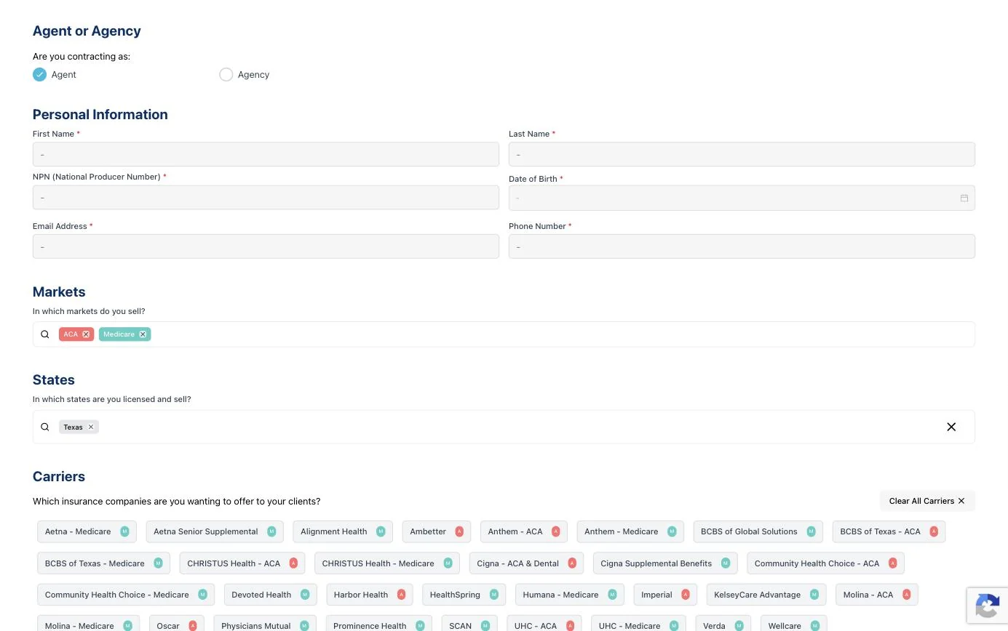Remove the ACA market tag
Image resolution: width=1008 pixels, height=631 pixels.
point(86,334)
